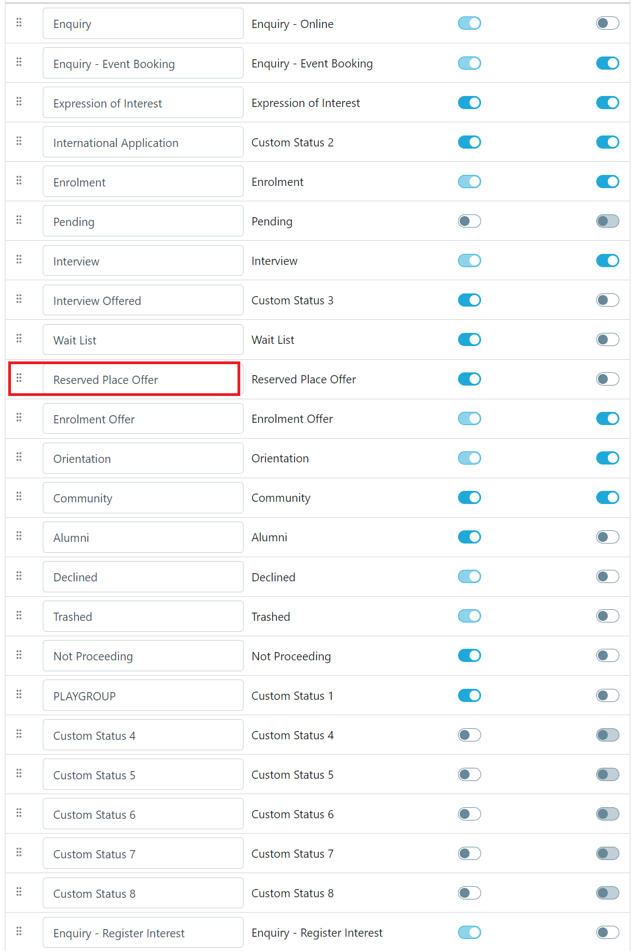Turn on the last toggle for Wait List
633x951 pixels.
click(607, 339)
